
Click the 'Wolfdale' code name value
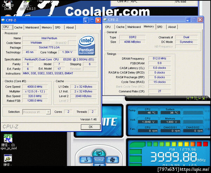pyautogui.click(x=36, y=43)
